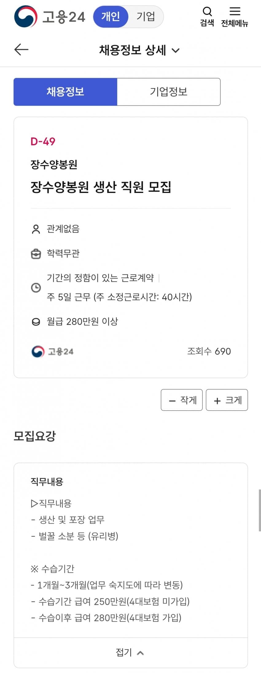Select the 채용정보 tab

65,92
